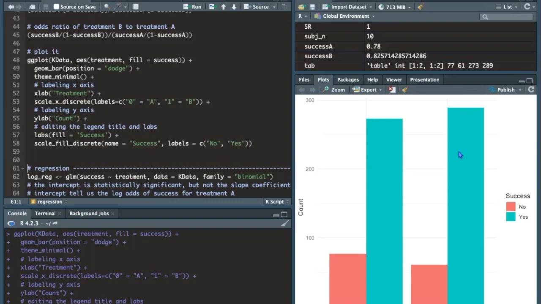Viewport: 541px width, 304px height.
Task: Click cursor position 61:1 indicator
Action: coord(16,202)
